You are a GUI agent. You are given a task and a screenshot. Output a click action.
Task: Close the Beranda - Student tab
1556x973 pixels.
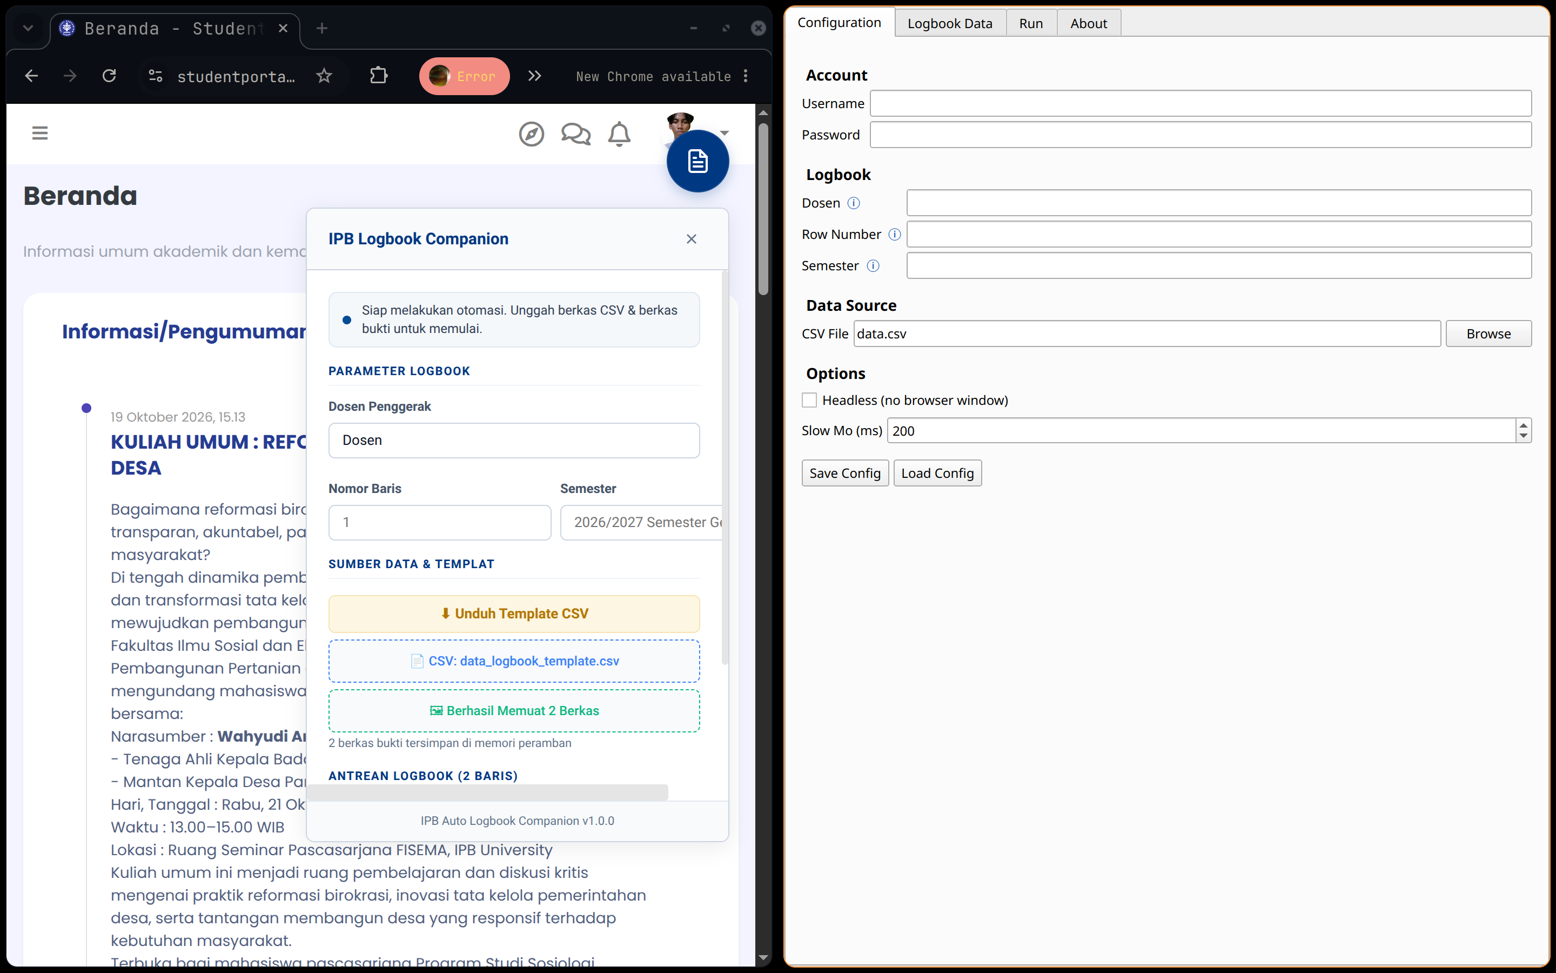[x=283, y=28]
